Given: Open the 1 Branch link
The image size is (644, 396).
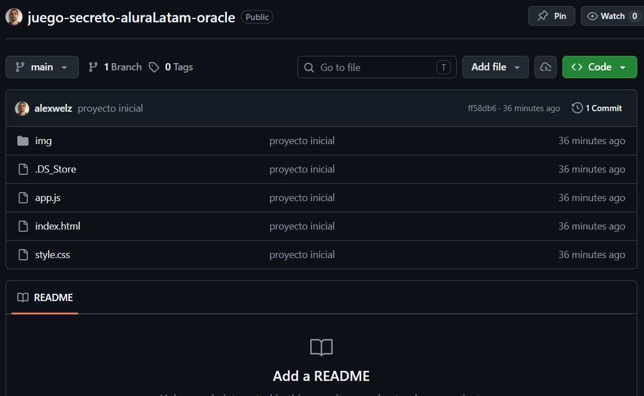Looking at the screenshot, I should pos(115,67).
